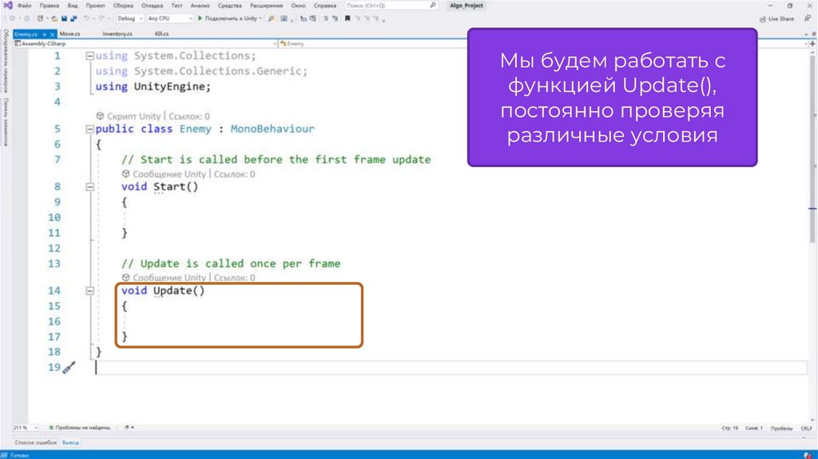Switch to Inventory.cs tab
818x459 pixels.
click(117, 34)
